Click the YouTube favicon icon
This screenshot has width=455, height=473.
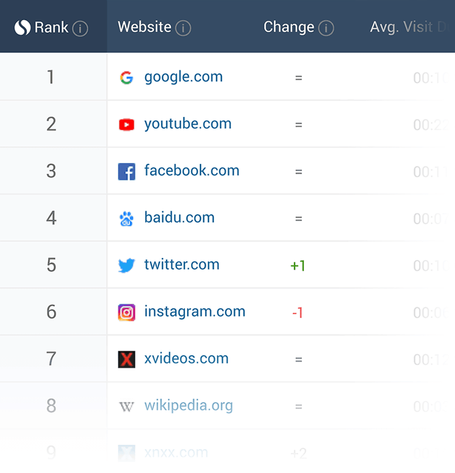pyautogui.click(x=127, y=125)
